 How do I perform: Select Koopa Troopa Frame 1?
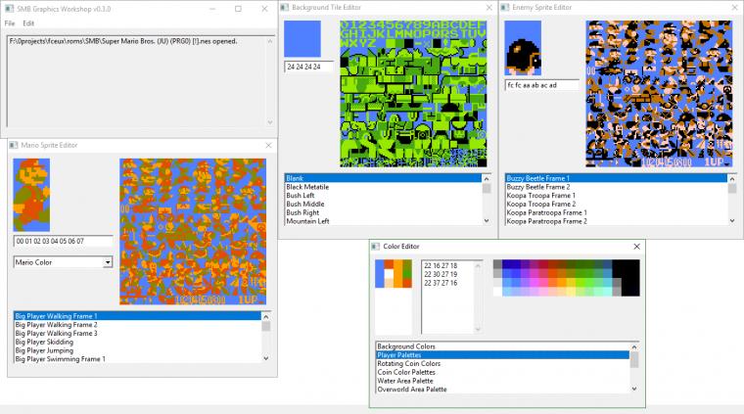616,196
